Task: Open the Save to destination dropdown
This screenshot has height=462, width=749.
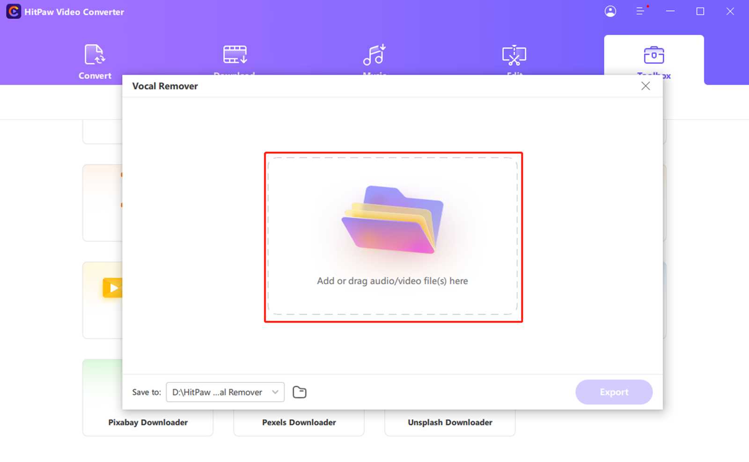Action: (x=220, y=392)
